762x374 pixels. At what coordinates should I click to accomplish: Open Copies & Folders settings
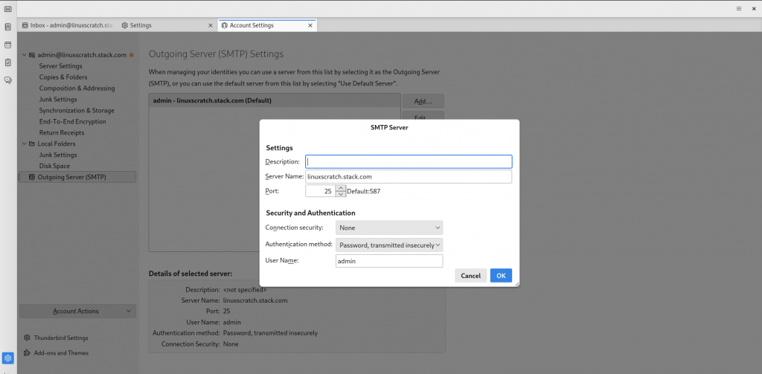pos(63,77)
